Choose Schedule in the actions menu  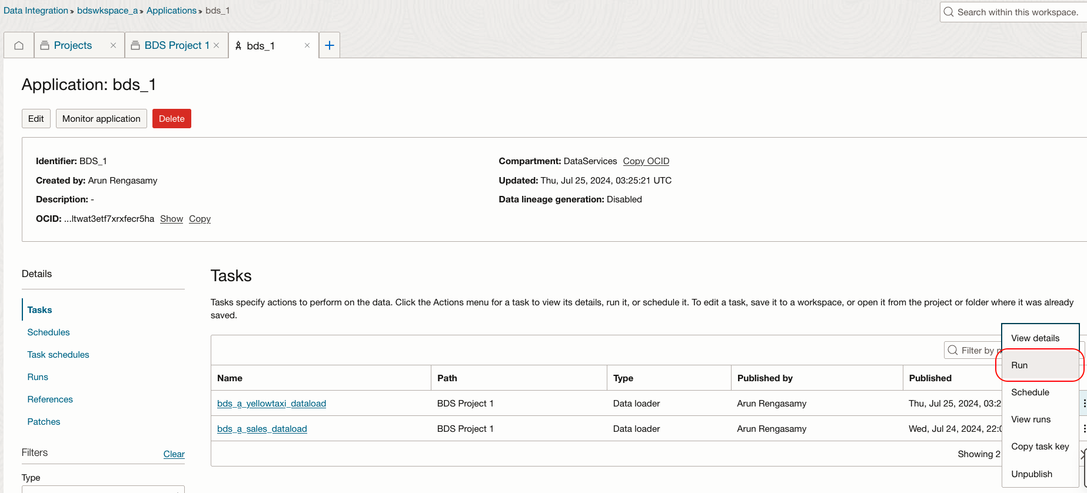pyautogui.click(x=1030, y=392)
